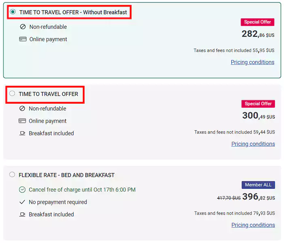
Task: Select the second Time to Travel Offer radio
Action: [12, 94]
